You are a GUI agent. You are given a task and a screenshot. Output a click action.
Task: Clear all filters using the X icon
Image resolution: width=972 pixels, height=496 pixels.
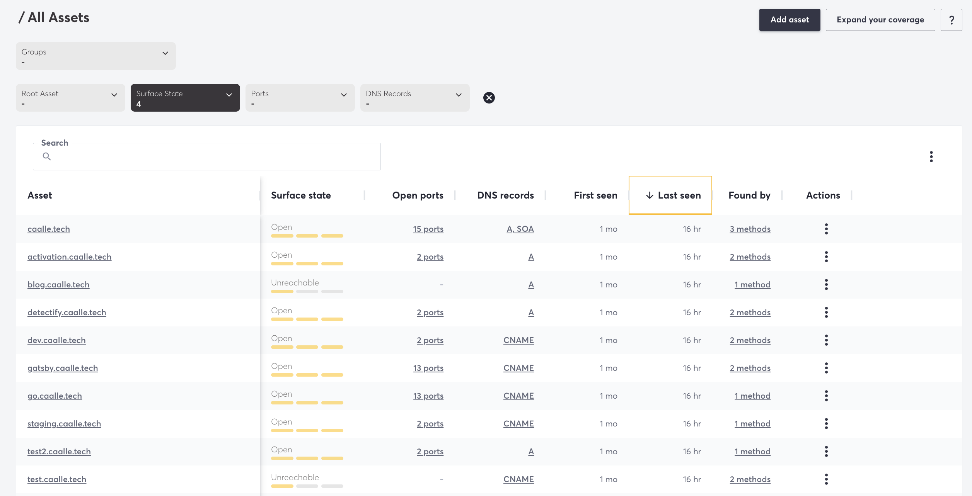pyautogui.click(x=489, y=97)
